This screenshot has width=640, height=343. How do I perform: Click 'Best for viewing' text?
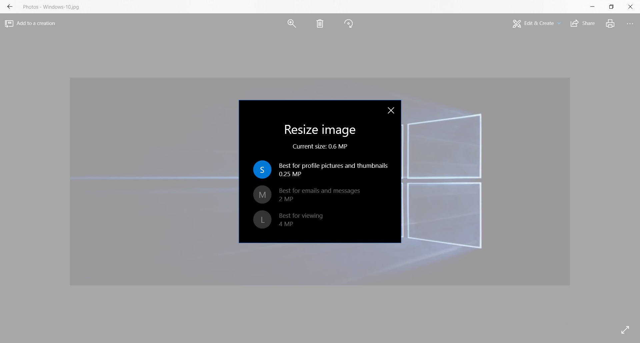[x=301, y=215]
